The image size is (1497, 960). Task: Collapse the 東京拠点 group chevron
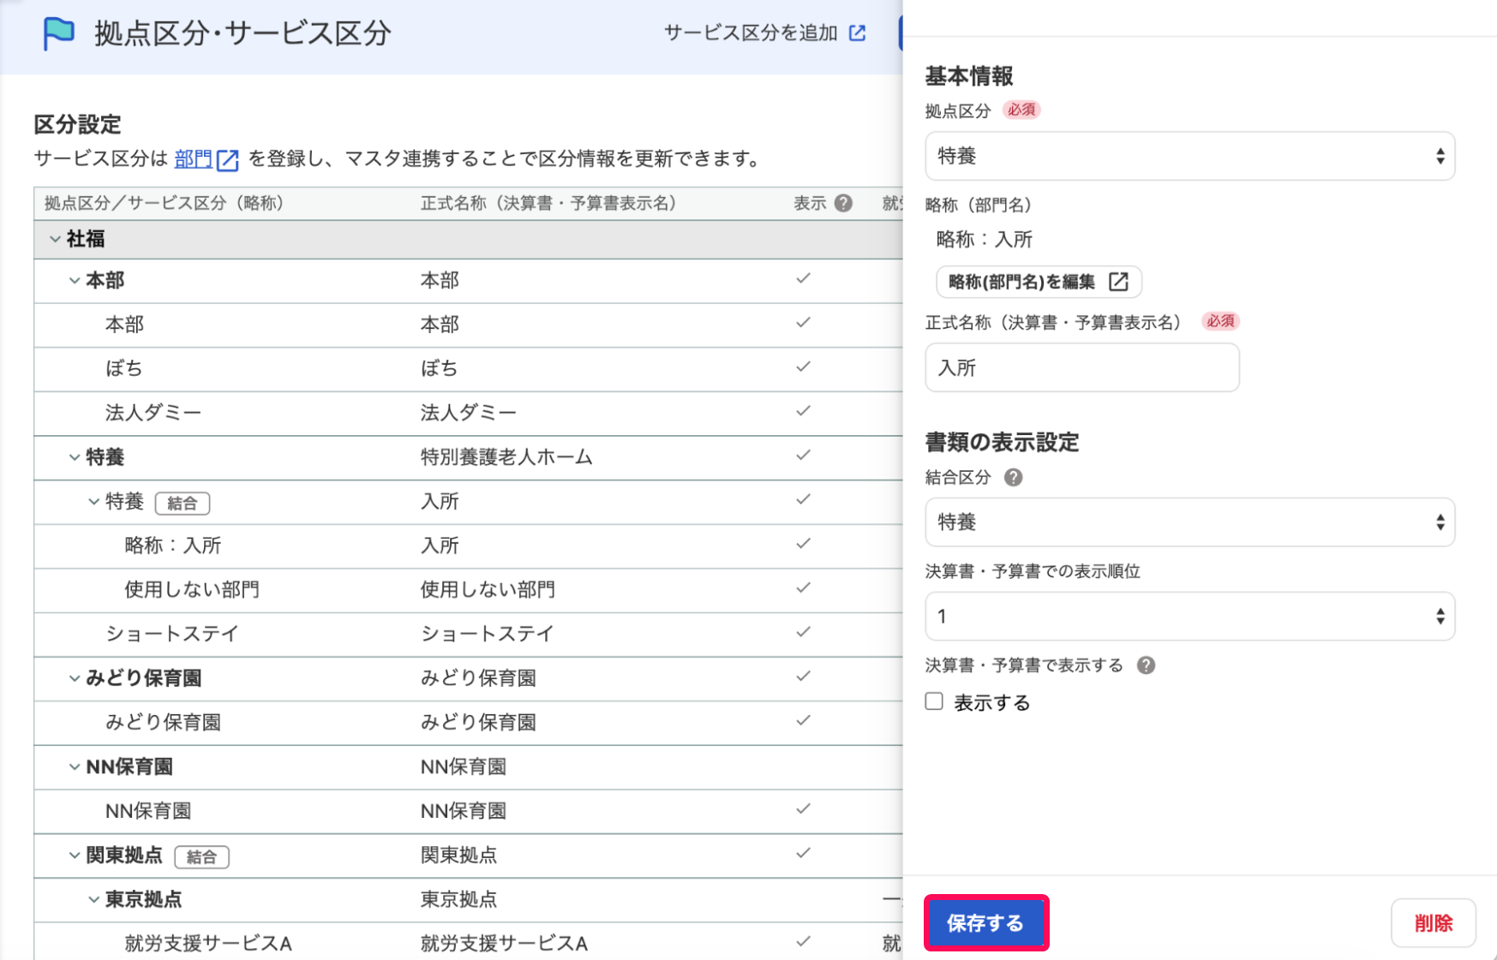(94, 899)
